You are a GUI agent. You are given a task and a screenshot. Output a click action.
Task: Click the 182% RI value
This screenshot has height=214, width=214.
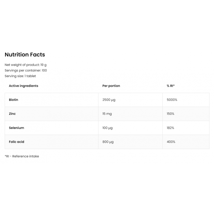pos(170,128)
